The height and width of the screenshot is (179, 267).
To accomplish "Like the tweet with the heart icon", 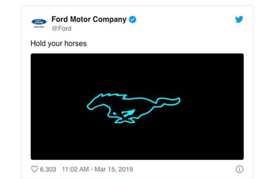I will click(x=35, y=169).
